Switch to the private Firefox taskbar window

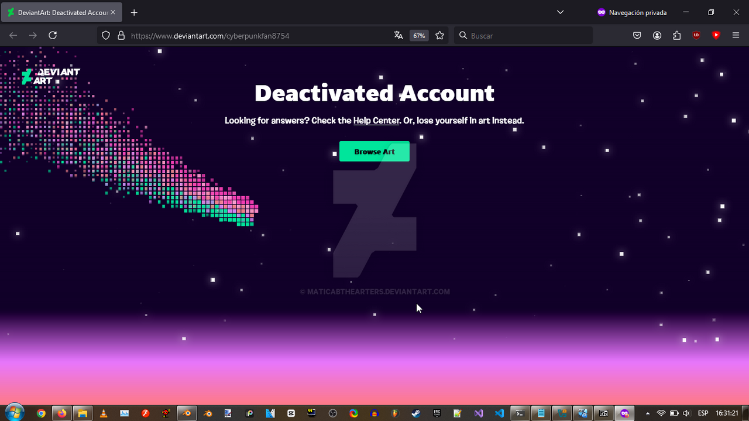pos(625,413)
